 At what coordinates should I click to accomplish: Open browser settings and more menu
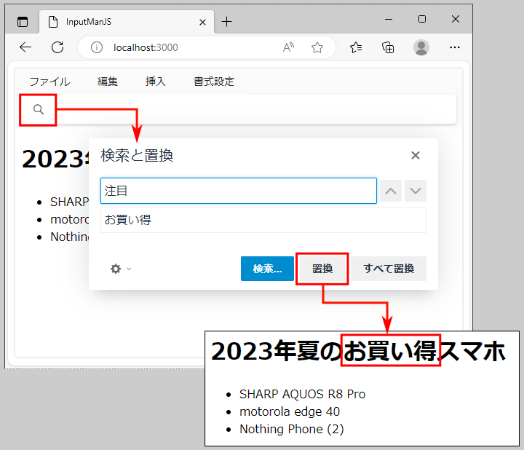[454, 47]
